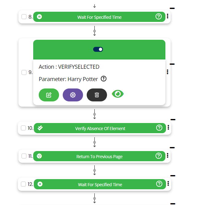
Task: Open the three-dot menu for step 8
Action: (168, 17)
